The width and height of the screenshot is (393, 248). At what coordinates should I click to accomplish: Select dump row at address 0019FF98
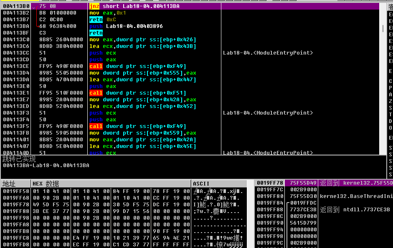pos(124,218)
